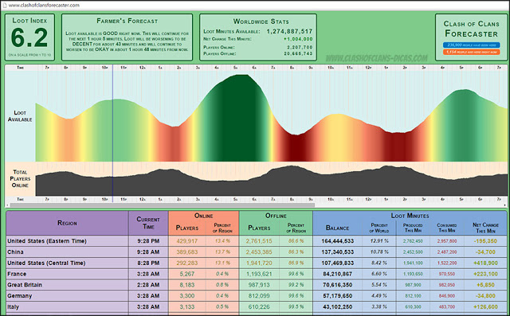510x316 pixels.
Task: Click balance value 43,102,250
Action: pos(337,307)
